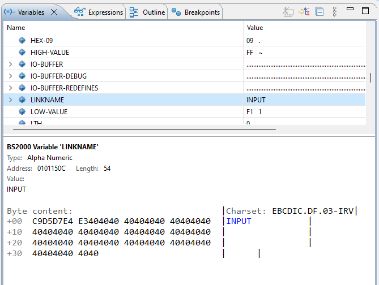Maximize the Variables view panel

(x=365, y=10)
